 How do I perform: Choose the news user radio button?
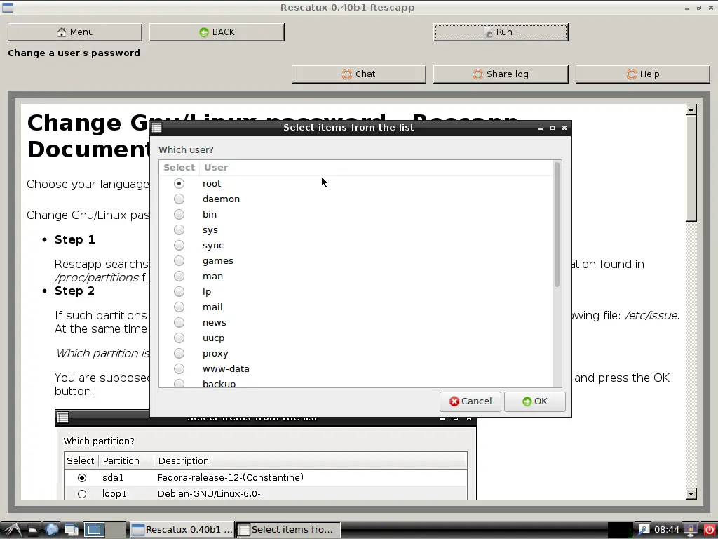179,323
